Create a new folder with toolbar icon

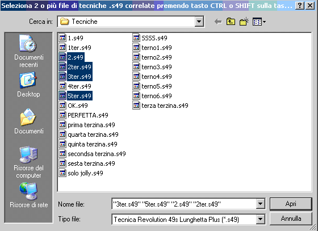244,22
